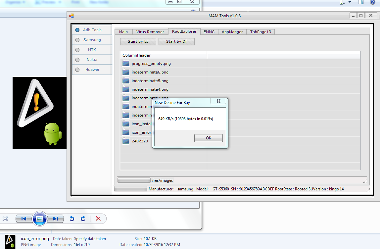This screenshot has width=380, height=249.
Task: Select the indeterminate6.png file name
Action: tap(150, 72)
